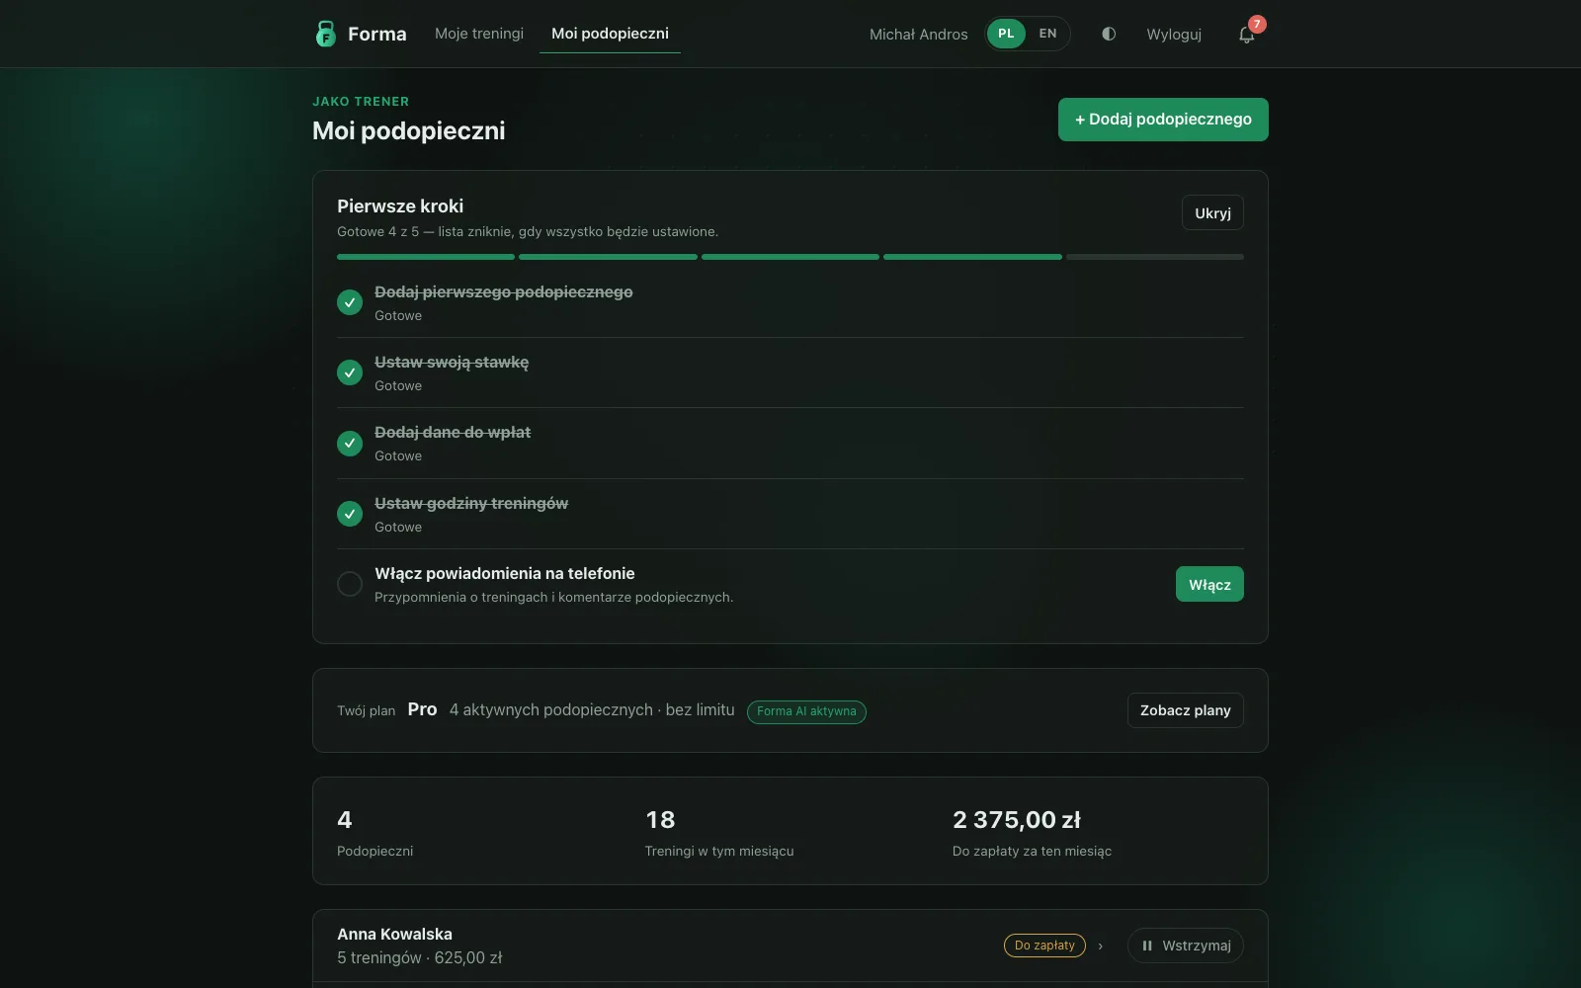The image size is (1581, 988).
Task: Click the + Dodaj podopiecznego button
Action: 1163,120
